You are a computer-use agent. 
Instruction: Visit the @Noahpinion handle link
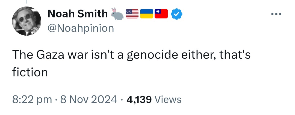[x=81, y=28]
